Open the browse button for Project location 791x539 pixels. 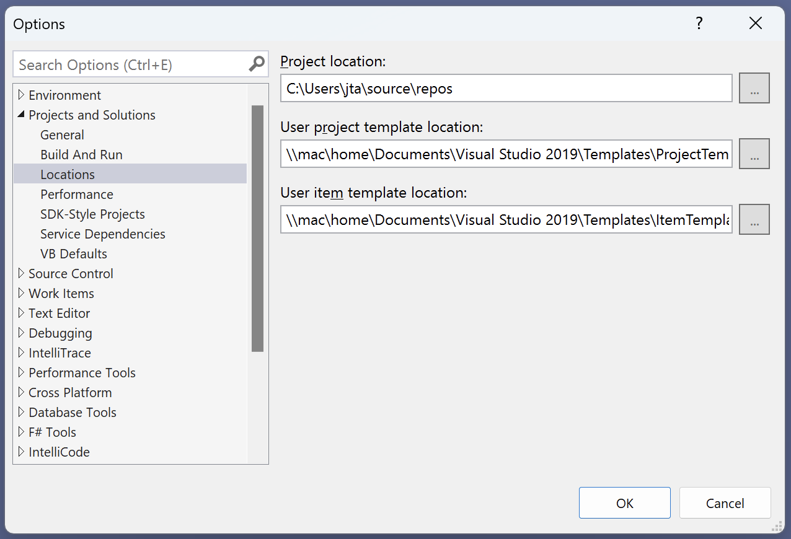pyautogui.click(x=754, y=87)
